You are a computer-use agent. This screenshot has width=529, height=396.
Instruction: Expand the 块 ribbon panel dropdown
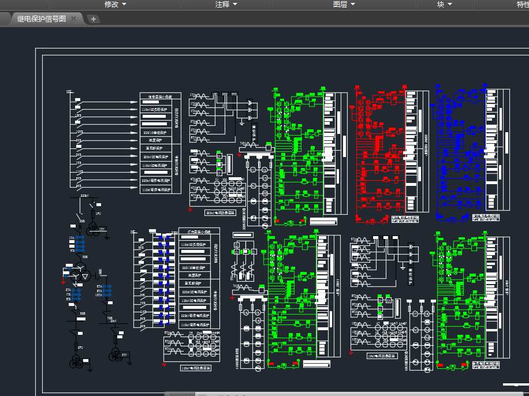444,5
